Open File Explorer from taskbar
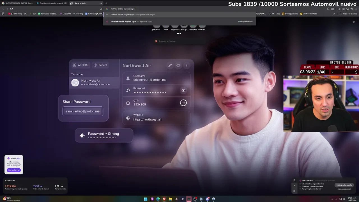This screenshot has height=202, width=359. pyautogui.click(x=170, y=199)
